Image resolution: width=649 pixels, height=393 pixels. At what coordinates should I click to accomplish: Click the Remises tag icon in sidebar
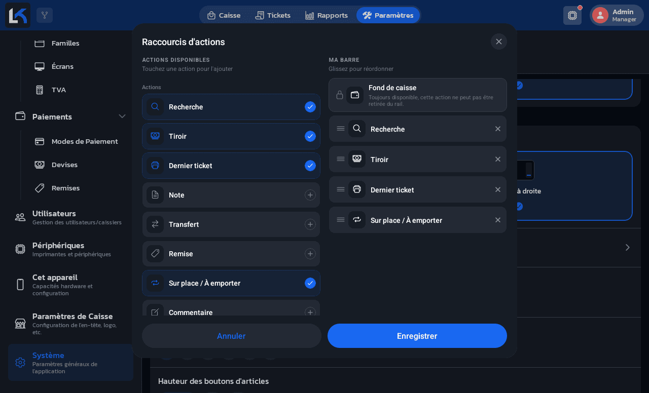pos(40,188)
